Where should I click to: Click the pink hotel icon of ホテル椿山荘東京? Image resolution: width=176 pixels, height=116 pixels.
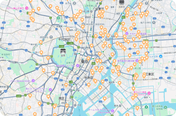tap(27, 8)
